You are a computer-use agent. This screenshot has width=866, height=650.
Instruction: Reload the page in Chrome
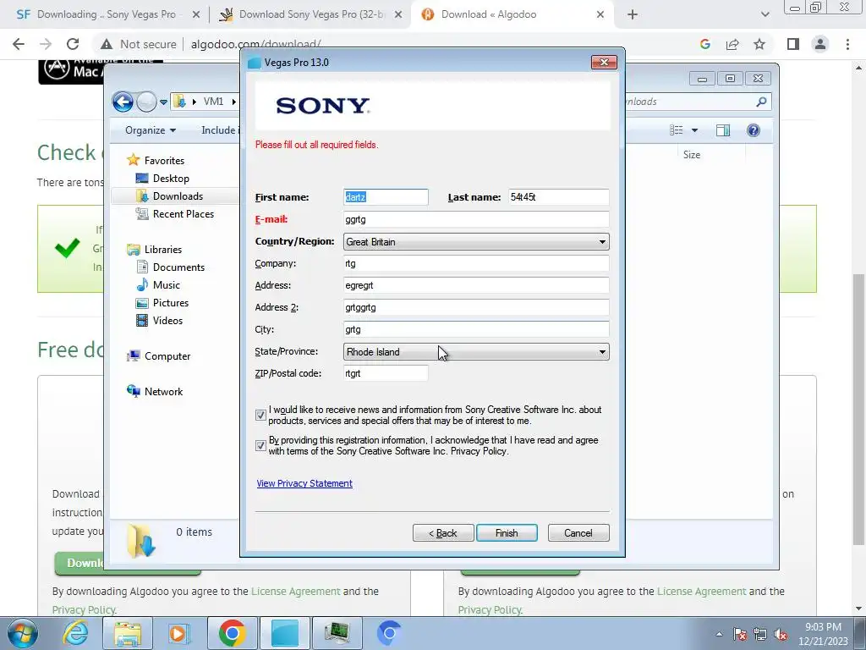73,44
